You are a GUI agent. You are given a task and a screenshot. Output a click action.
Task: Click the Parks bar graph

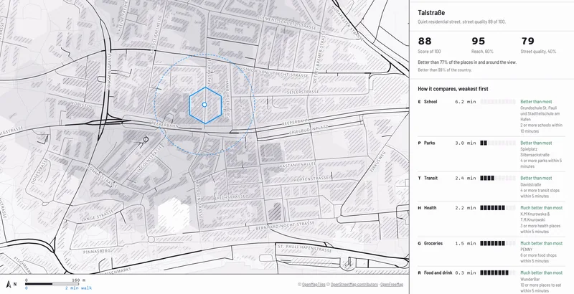pos(498,143)
